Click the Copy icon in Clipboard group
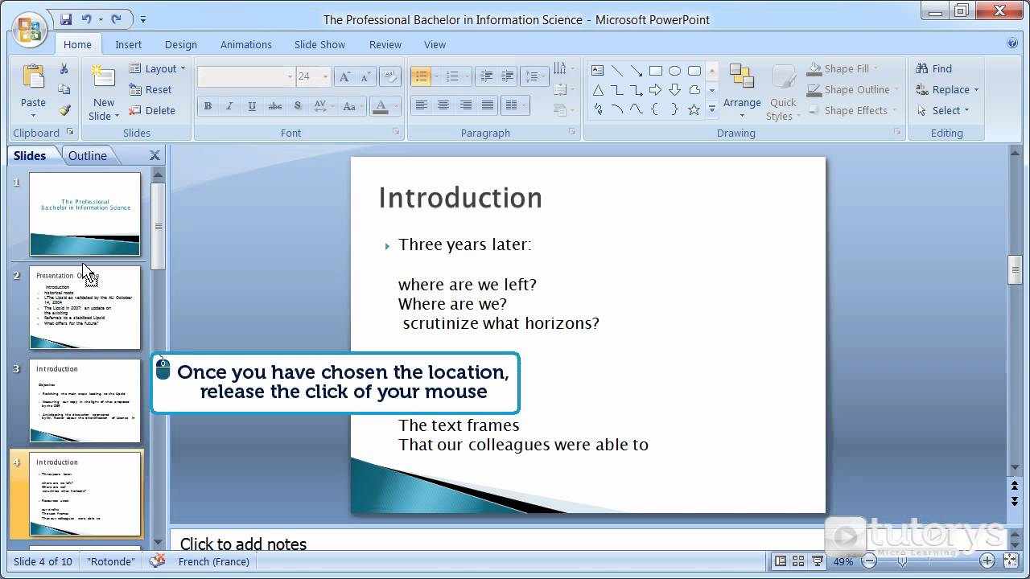The image size is (1030, 579). [64, 89]
